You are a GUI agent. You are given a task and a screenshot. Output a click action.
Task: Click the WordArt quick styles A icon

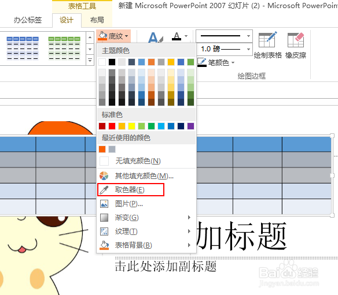click(x=156, y=38)
